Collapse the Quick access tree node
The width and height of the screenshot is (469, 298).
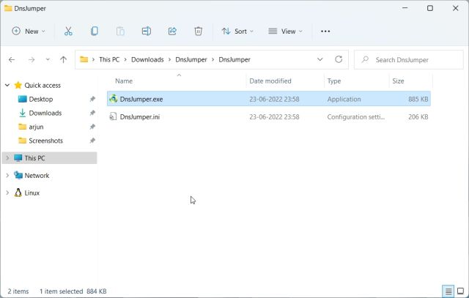point(7,85)
